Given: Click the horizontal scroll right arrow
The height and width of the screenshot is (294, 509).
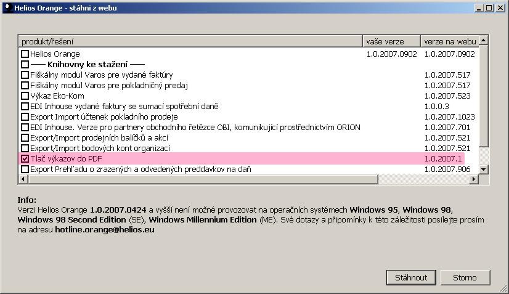Looking at the screenshot, I should (x=474, y=179).
